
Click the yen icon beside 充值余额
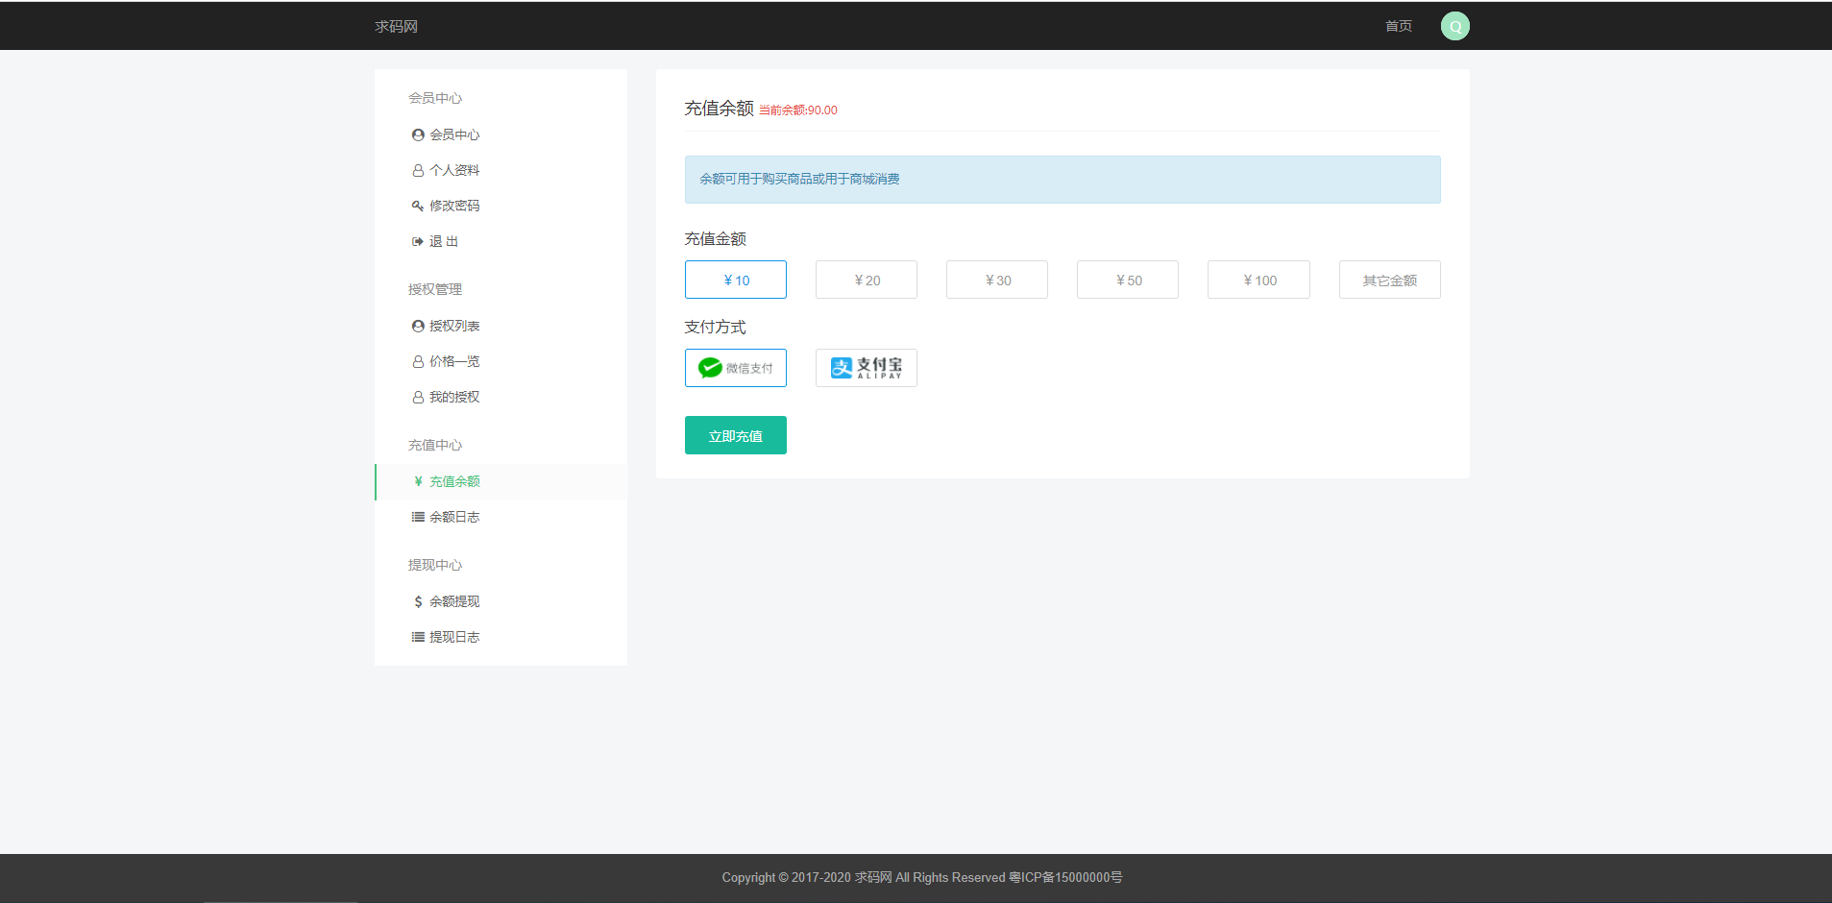pos(418,482)
